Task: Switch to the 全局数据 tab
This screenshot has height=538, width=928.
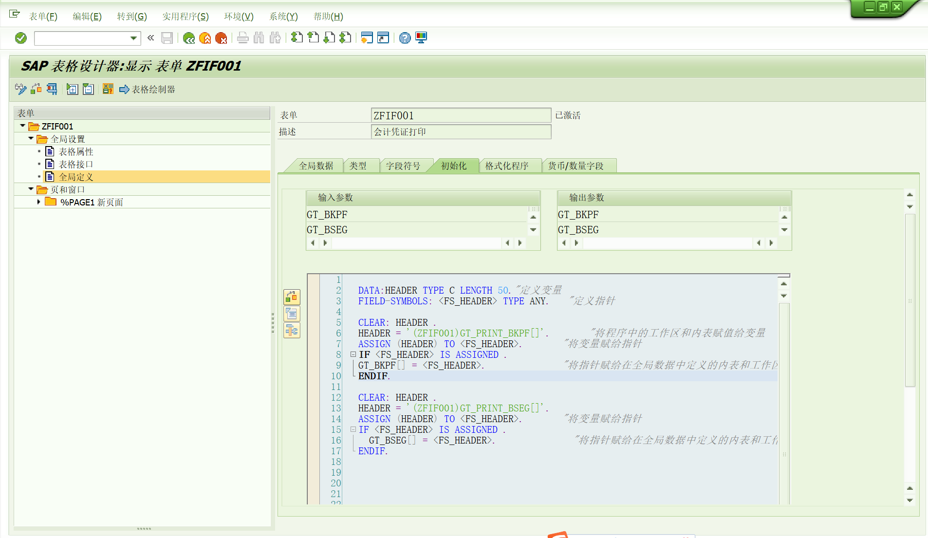Action: (x=316, y=166)
